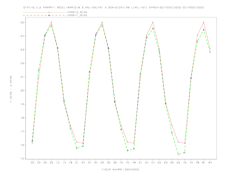Click x-axis tick label 66
Screen dimensions: 229x177
coord(172,163)
